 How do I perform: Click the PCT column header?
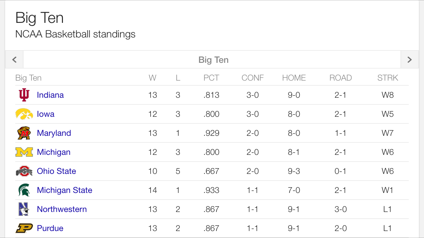[x=211, y=78]
